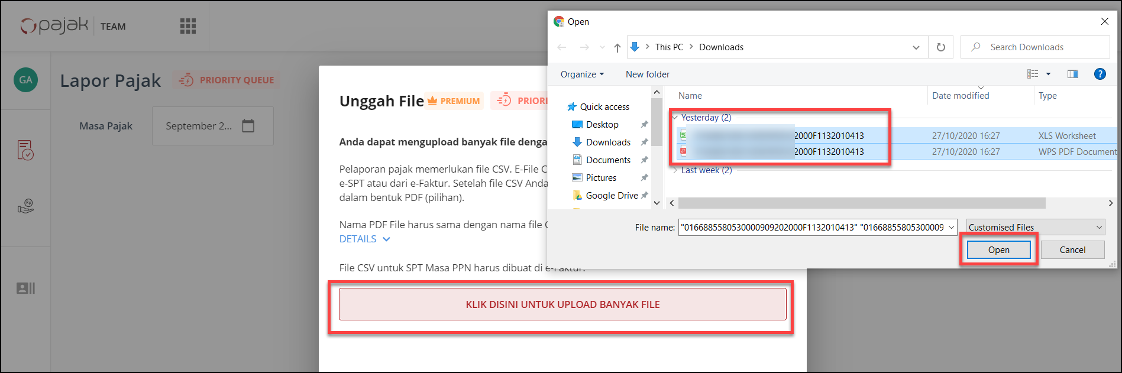Click the calendar icon in Masa Pajak
Screen dimensions: 1122x373
(x=248, y=126)
